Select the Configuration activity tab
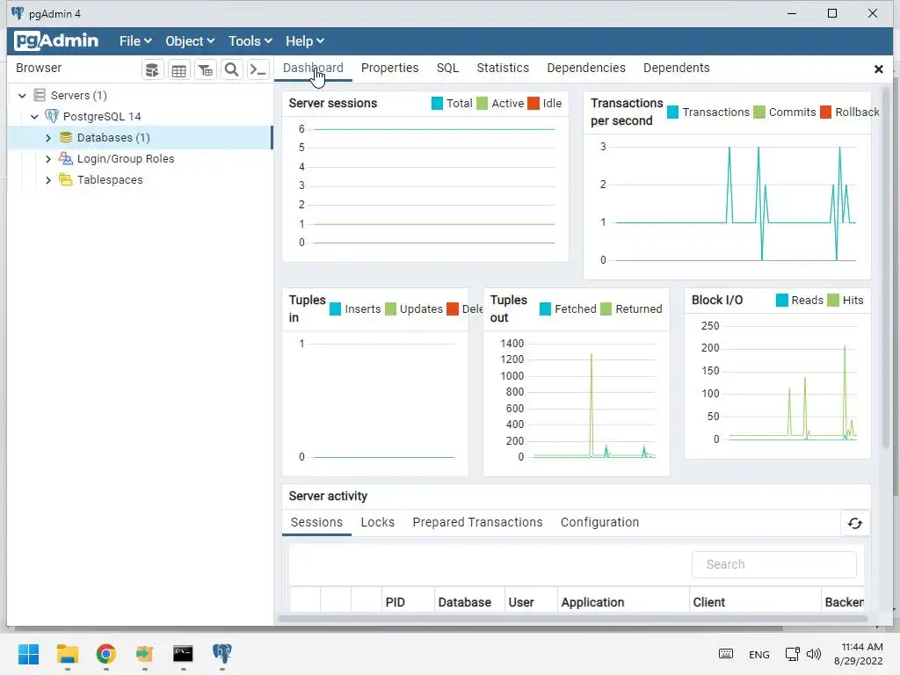The image size is (900, 675). coord(599,522)
